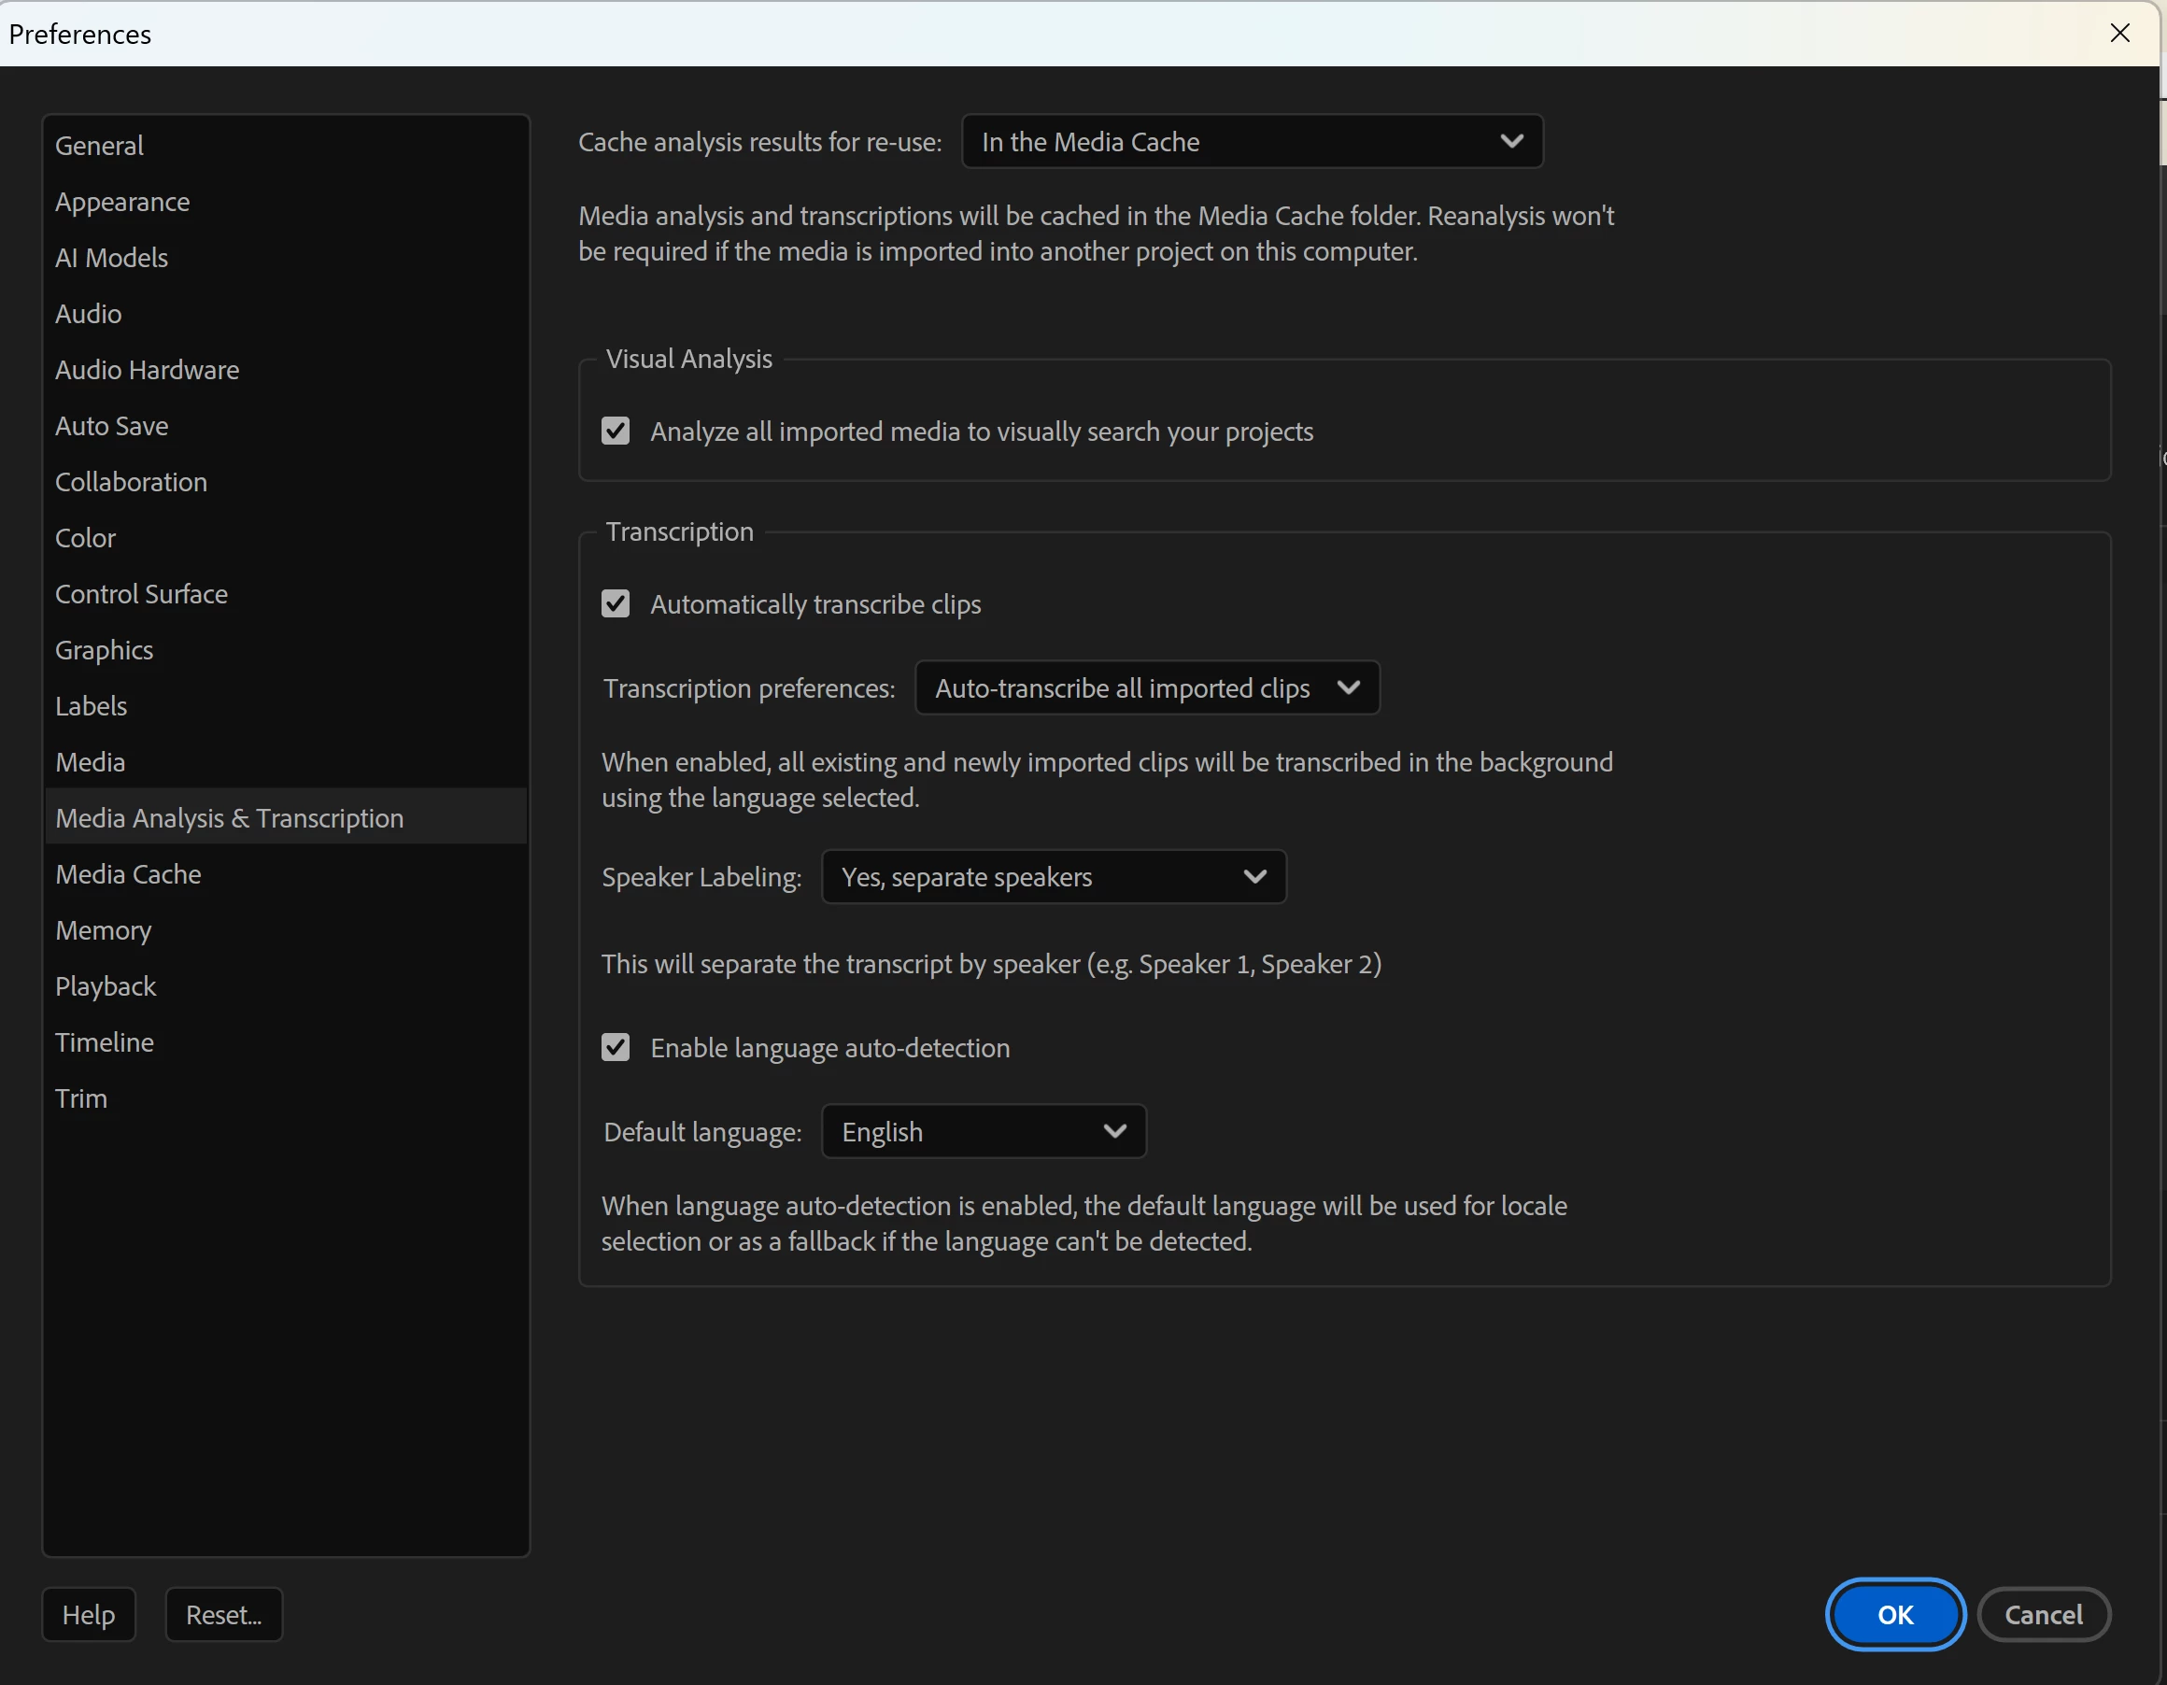The image size is (2167, 1685).
Task: Select Playback preferences category
Action: tap(106, 986)
